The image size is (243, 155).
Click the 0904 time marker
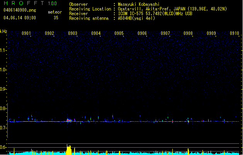click(x=96, y=33)
